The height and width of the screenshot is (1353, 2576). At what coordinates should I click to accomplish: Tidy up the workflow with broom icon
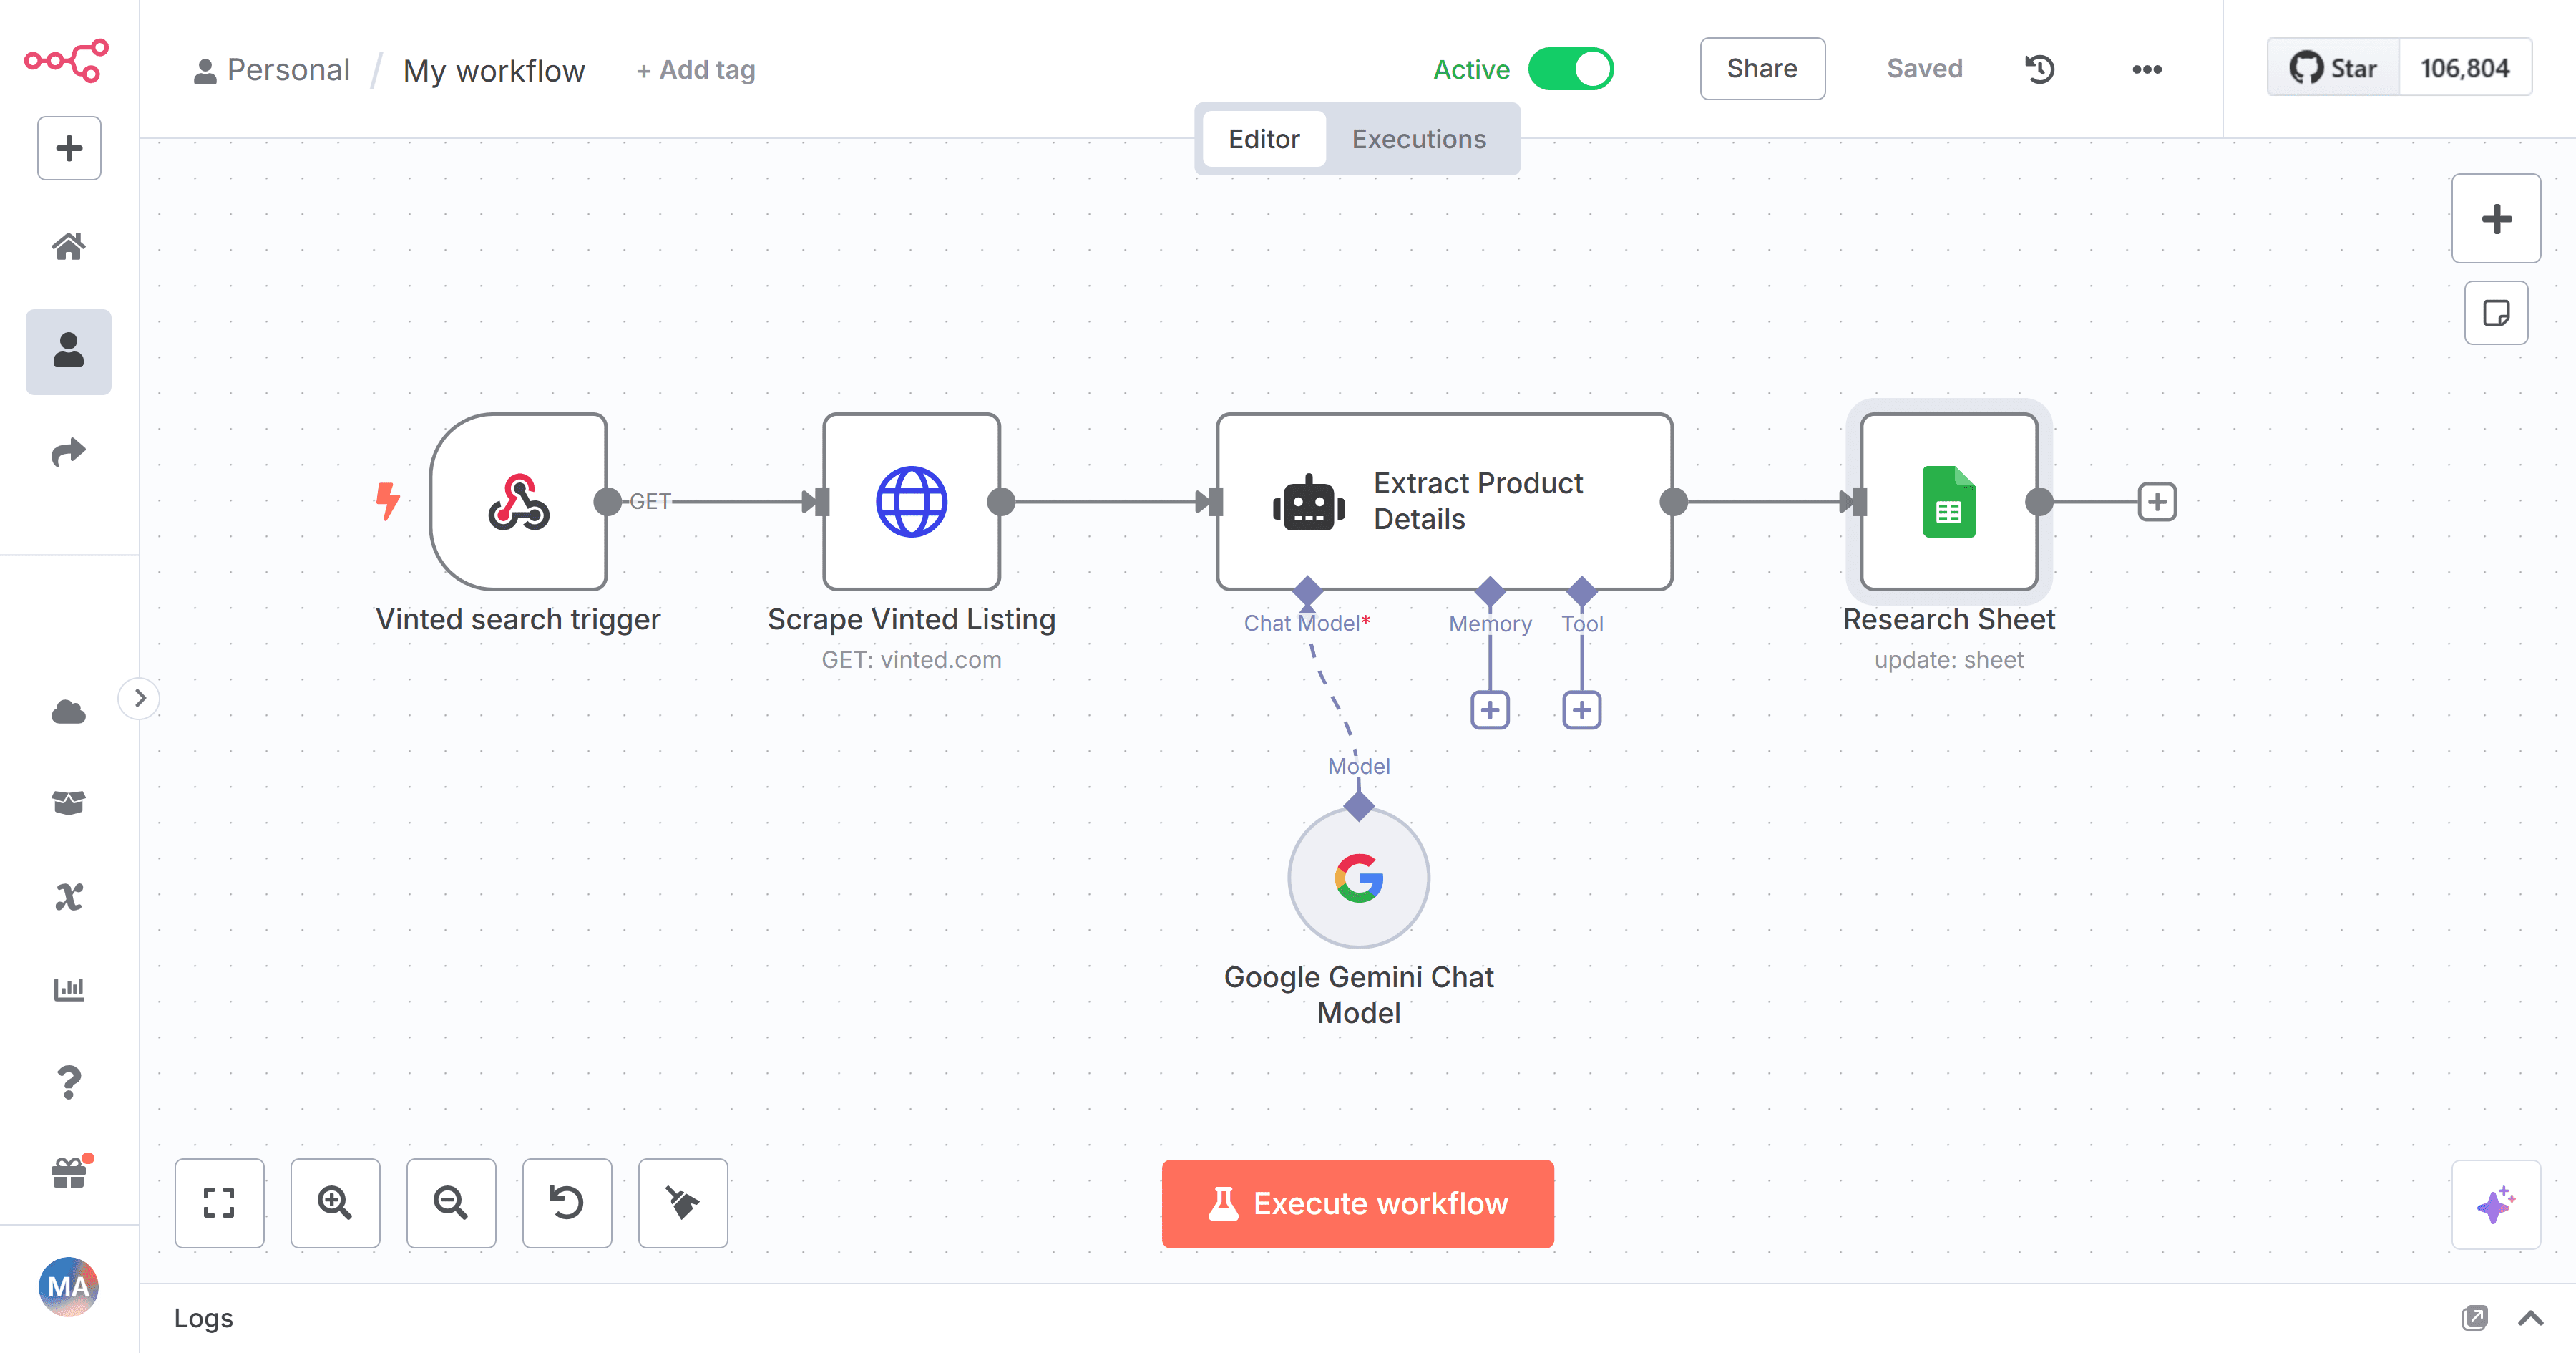click(x=683, y=1203)
